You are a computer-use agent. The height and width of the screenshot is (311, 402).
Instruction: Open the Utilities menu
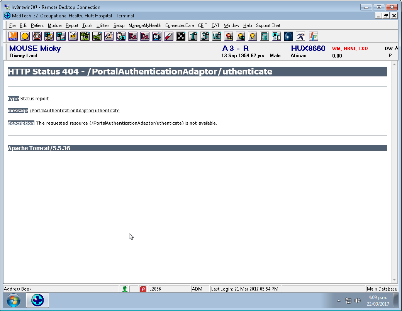103,25
